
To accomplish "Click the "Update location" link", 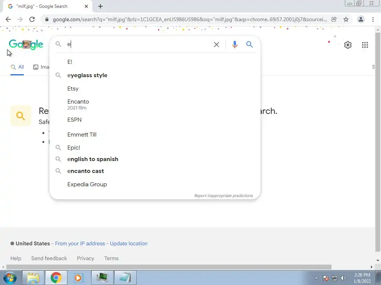I will (x=128, y=243).
